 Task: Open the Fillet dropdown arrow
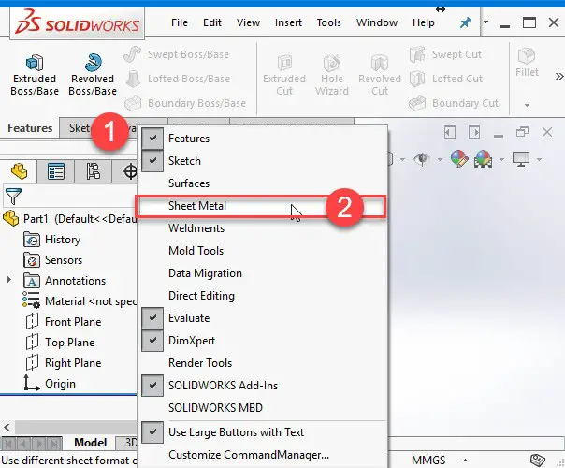[527, 105]
